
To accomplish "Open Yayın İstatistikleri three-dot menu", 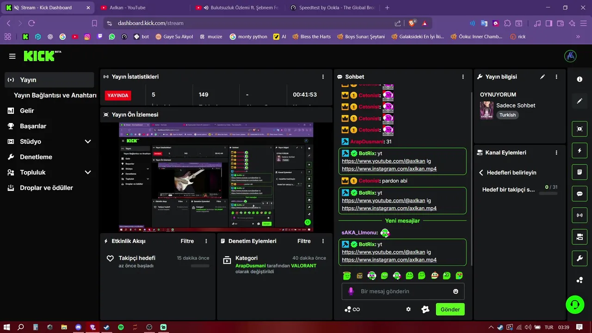I will pos(323,77).
